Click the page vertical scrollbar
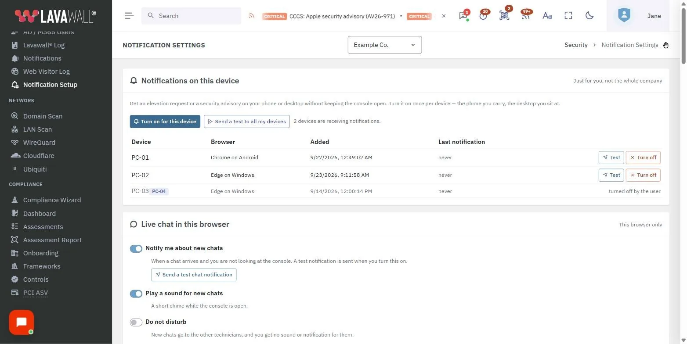The width and height of the screenshot is (687, 344). [x=683, y=35]
